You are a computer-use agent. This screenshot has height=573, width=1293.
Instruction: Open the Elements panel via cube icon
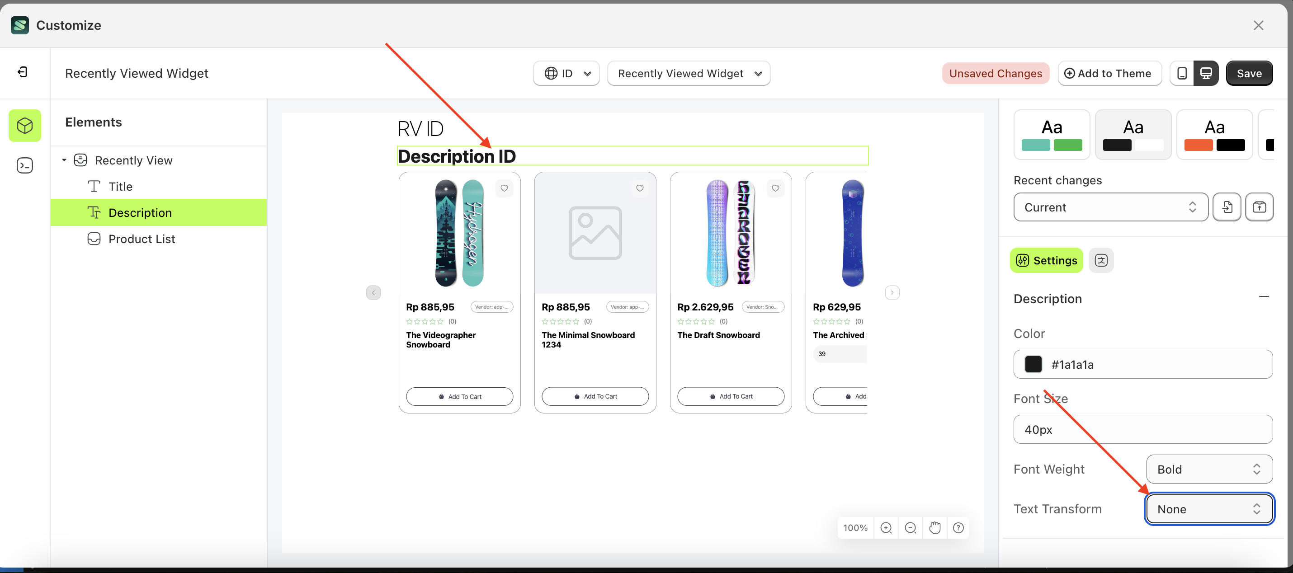coord(24,126)
